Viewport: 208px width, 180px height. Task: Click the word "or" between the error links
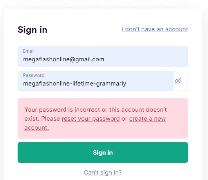125,119
